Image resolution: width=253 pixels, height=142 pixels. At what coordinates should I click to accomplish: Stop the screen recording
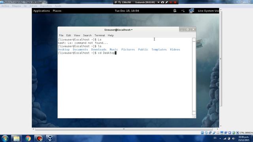(175, 2)
